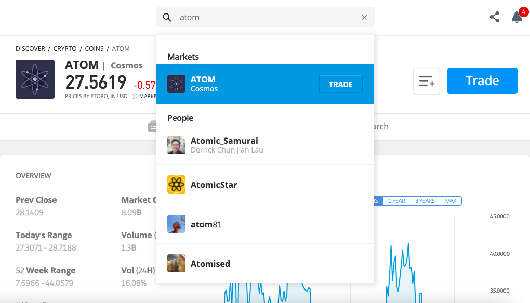The width and height of the screenshot is (530, 303).
Task: Click the market hours clock icon
Action: coord(135,97)
